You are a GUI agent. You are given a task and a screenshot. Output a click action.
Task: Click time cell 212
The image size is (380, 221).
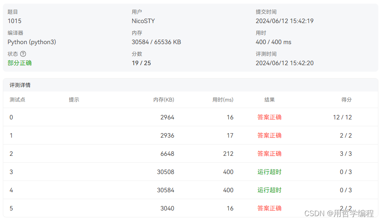[x=228, y=154]
